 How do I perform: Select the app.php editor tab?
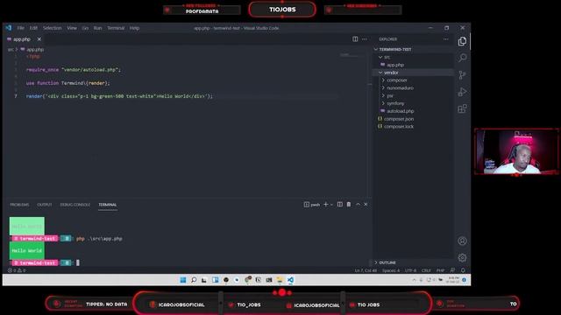coord(21,39)
